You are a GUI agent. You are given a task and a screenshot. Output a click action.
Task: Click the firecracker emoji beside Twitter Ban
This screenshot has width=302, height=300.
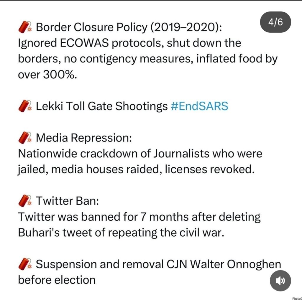(x=25, y=201)
